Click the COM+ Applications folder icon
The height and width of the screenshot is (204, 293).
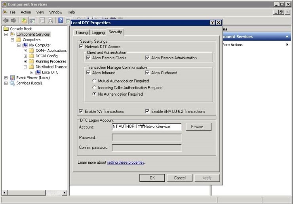pyautogui.click(x=31, y=50)
